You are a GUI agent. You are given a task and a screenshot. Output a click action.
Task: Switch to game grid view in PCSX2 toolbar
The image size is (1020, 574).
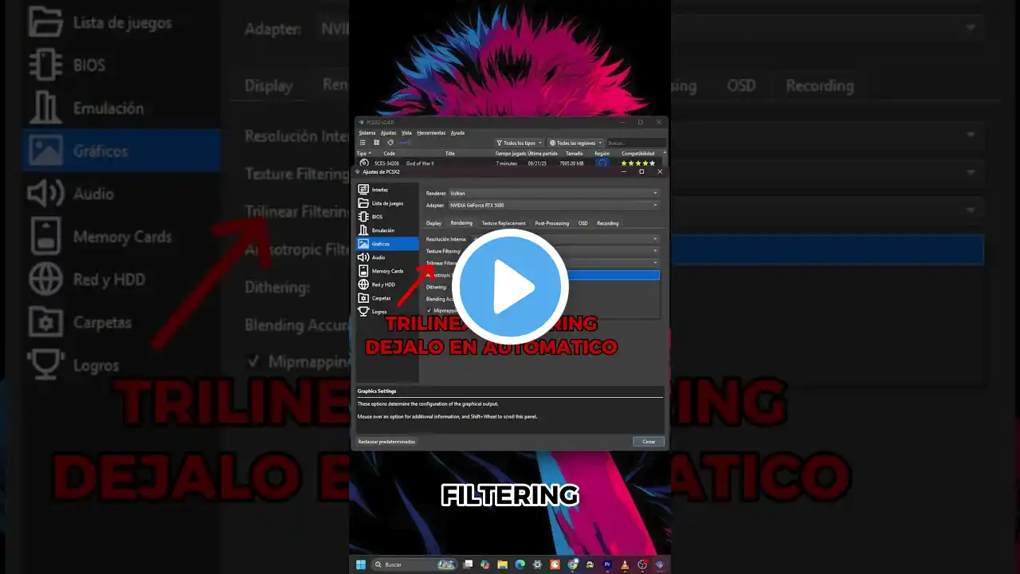(x=376, y=143)
